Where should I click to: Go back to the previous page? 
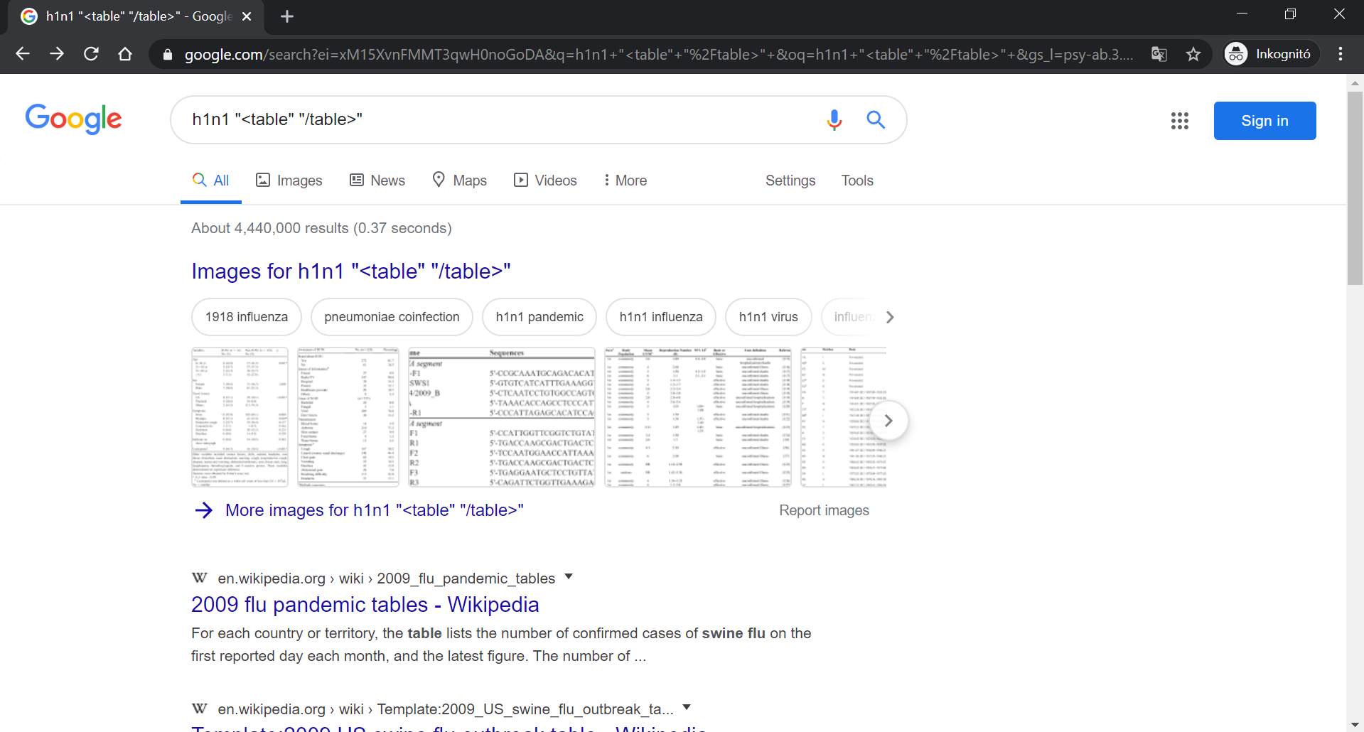(23, 54)
